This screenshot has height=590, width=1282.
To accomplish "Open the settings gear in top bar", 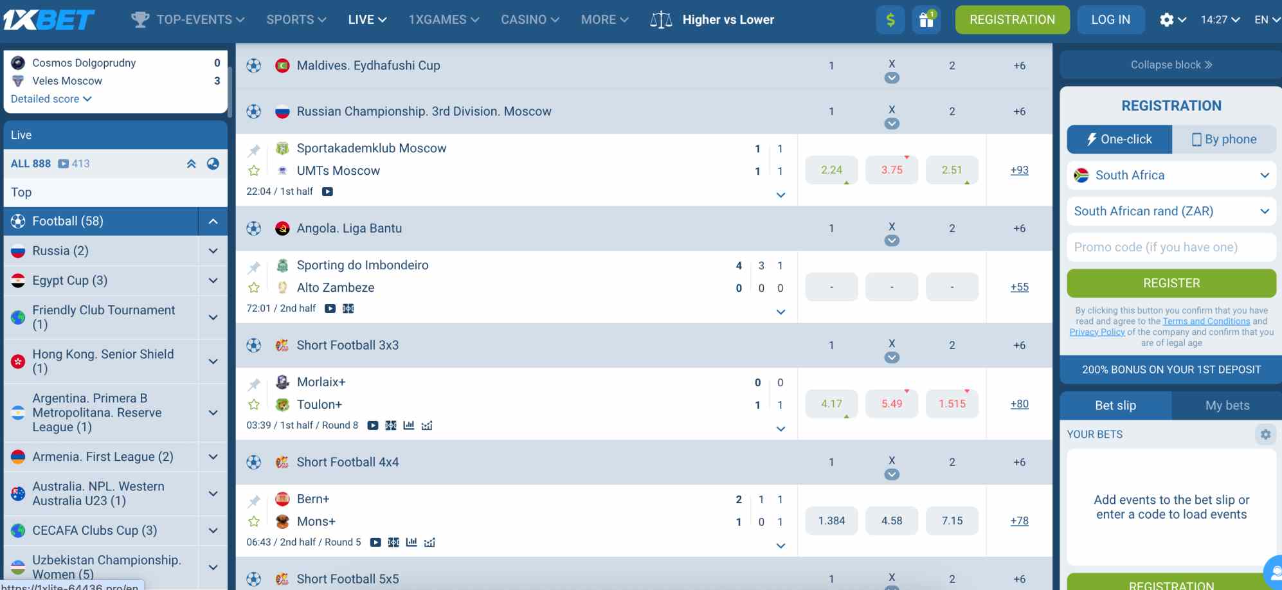I will tap(1172, 20).
